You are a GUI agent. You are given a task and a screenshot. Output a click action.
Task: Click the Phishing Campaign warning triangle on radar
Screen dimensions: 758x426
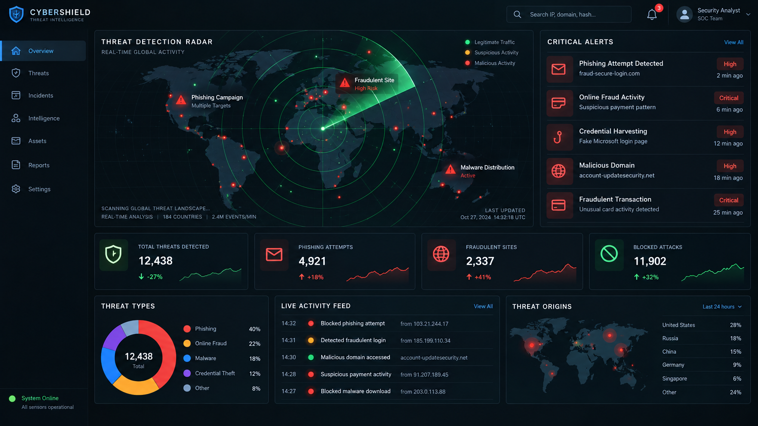point(181,100)
